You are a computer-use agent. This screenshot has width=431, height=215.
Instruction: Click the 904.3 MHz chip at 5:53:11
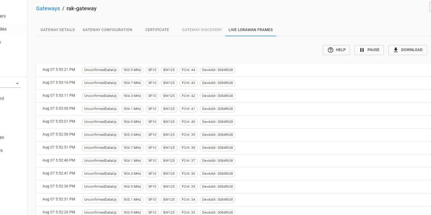[132, 96]
